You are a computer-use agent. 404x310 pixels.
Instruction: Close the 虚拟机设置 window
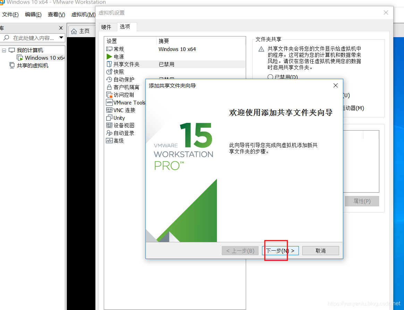tap(386, 12)
